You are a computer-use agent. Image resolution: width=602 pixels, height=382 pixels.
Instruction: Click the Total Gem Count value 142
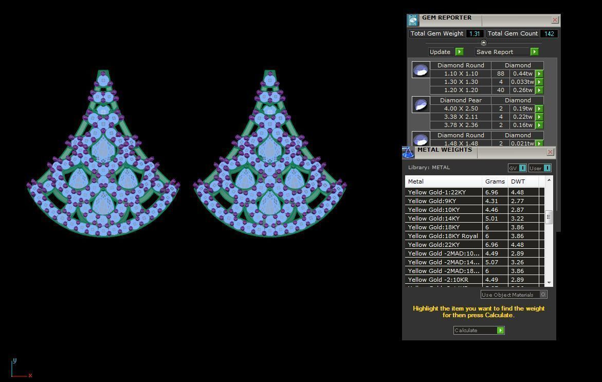tap(549, 34)
